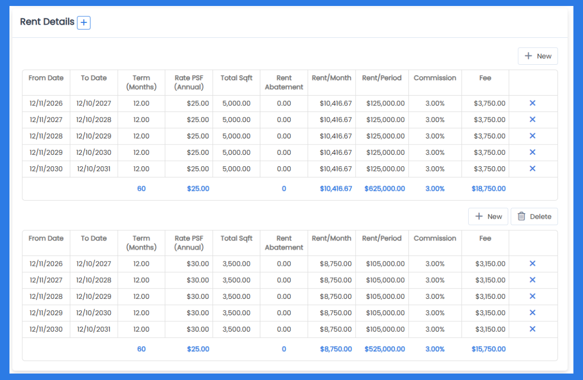Click Rent/Period header in the first table

[382, 78]
